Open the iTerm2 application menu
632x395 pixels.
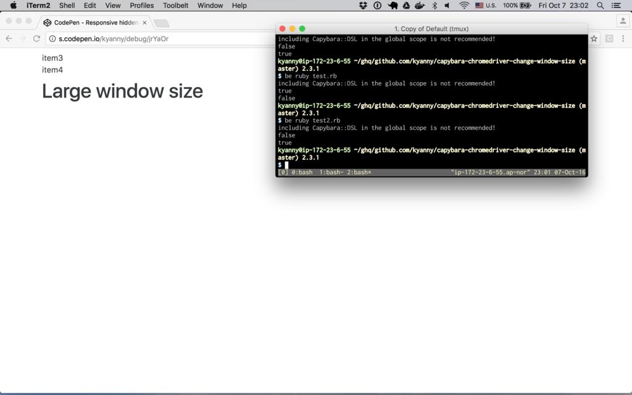(38, 5)
